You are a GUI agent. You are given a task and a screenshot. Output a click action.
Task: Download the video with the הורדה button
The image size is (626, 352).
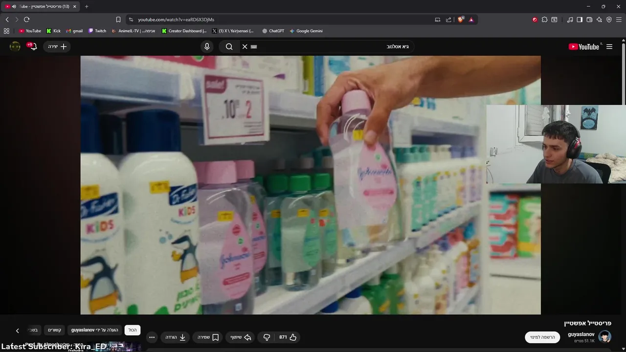click(x=176, y=337)
